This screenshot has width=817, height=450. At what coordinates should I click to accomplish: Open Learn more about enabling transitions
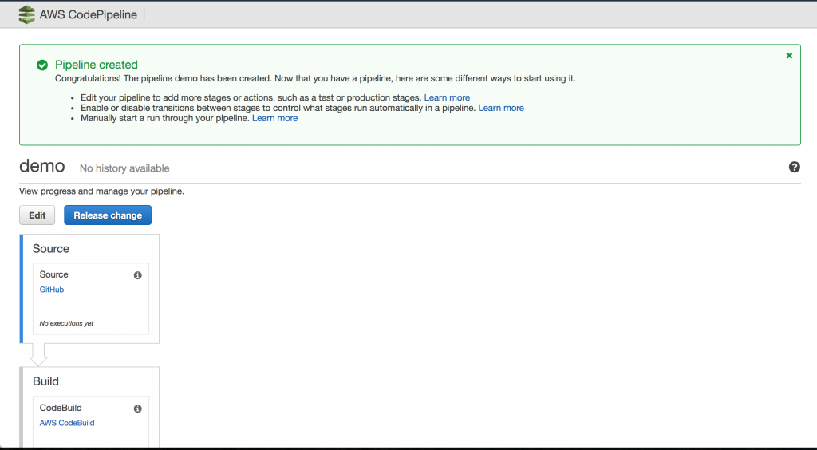coord(501,108)
